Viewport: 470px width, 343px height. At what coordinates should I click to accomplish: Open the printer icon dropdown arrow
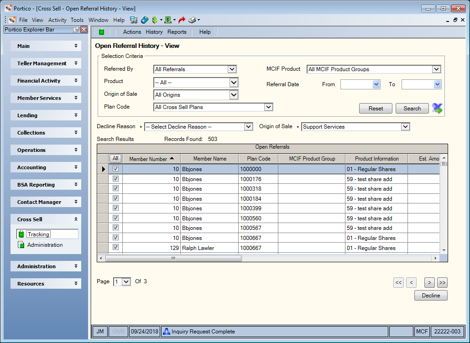(x=199, y=20)
